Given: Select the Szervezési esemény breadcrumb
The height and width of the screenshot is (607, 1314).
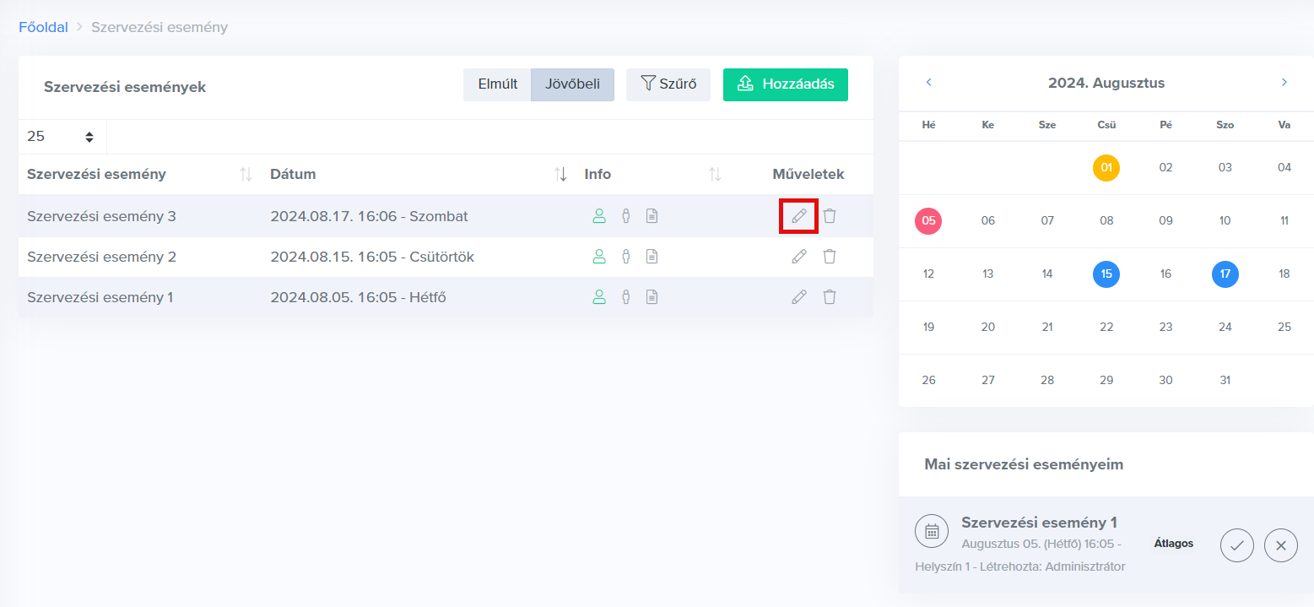Looking at the screenshot, I should click(160, 27).
